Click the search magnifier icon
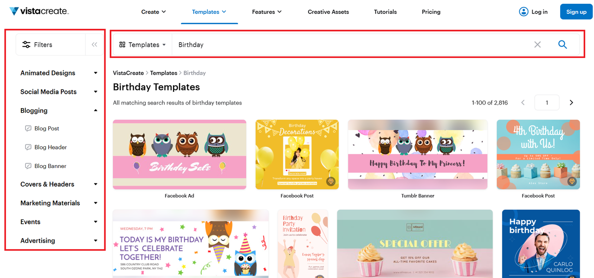The width and height of the screenshot is (594, 278). click(562, 45)
